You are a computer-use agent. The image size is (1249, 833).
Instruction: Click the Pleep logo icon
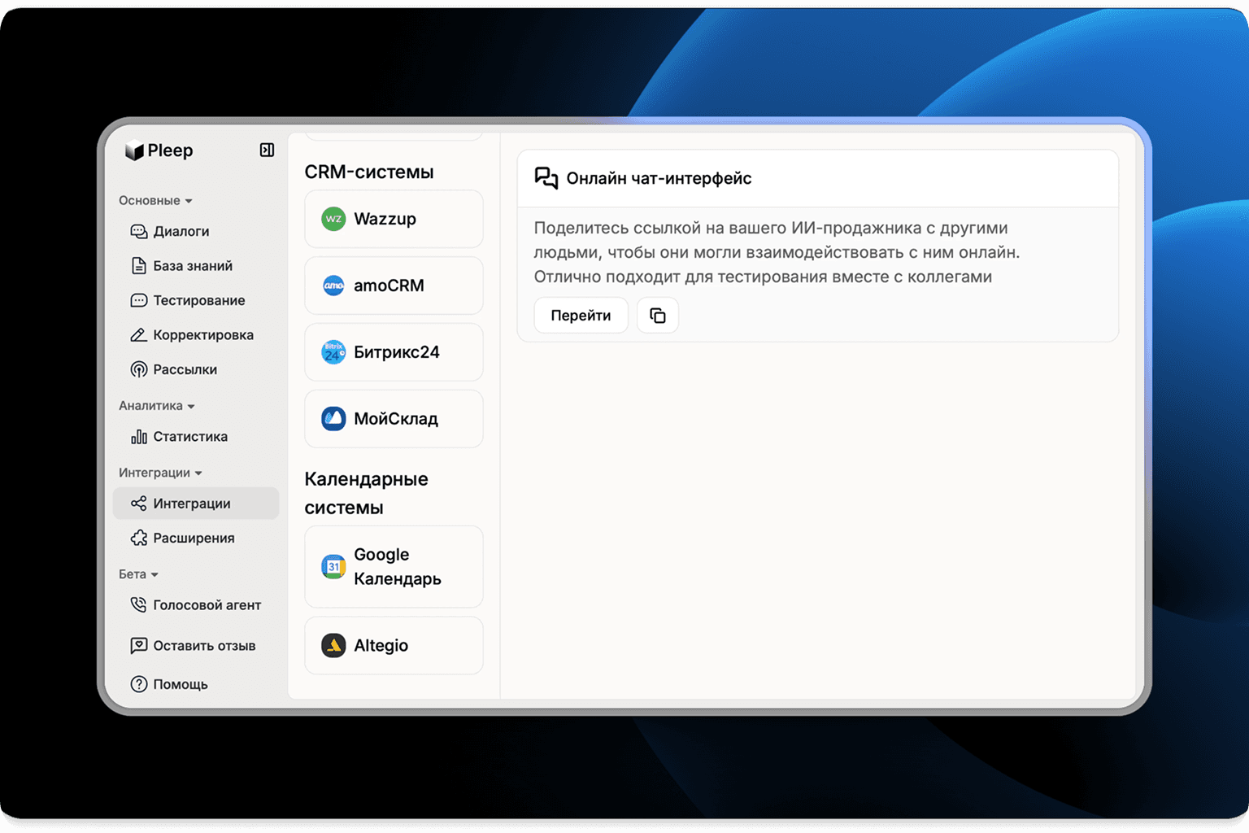(x=134, y=151)
